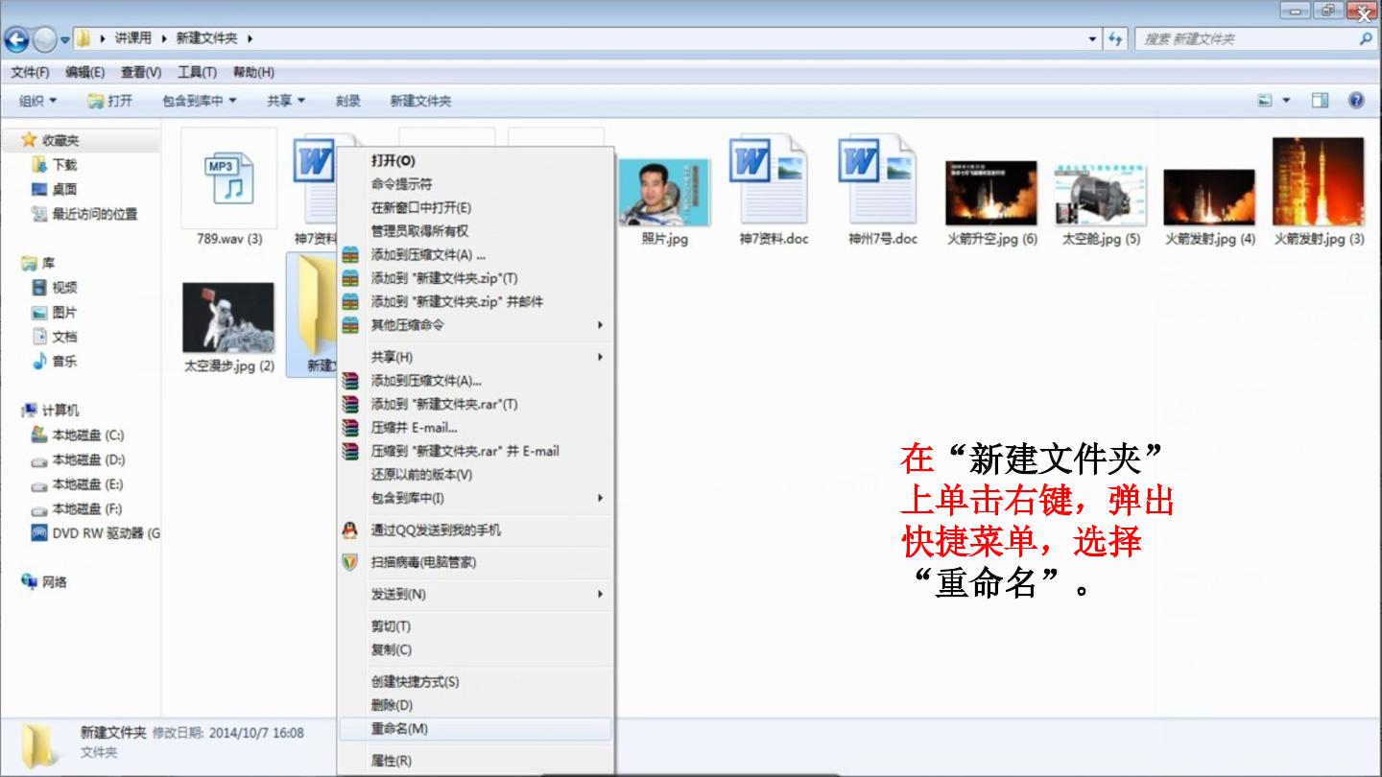Select the 火箭发射.jpg (3) thumbnail
The image size is (1382, 777).
click(x=1319, y=181)
